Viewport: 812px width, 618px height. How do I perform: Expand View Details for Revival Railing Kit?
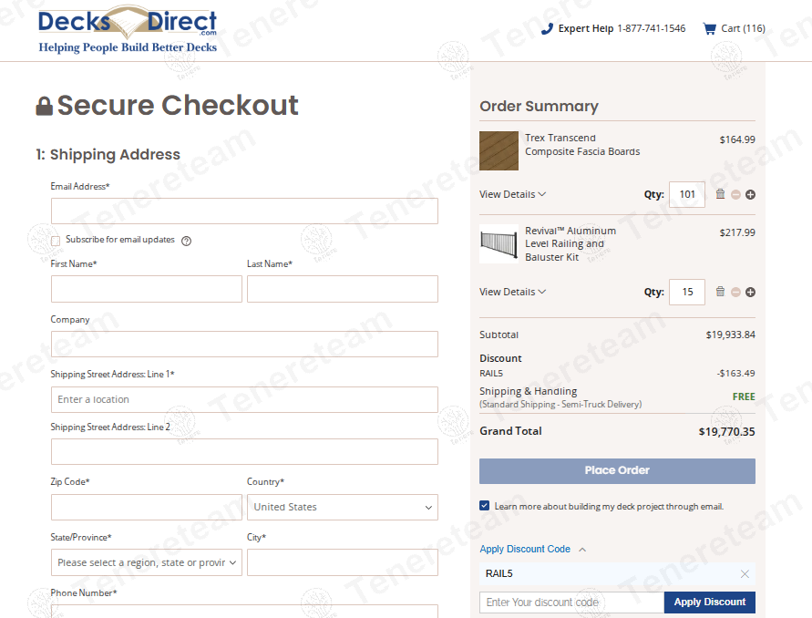point(512,292)
